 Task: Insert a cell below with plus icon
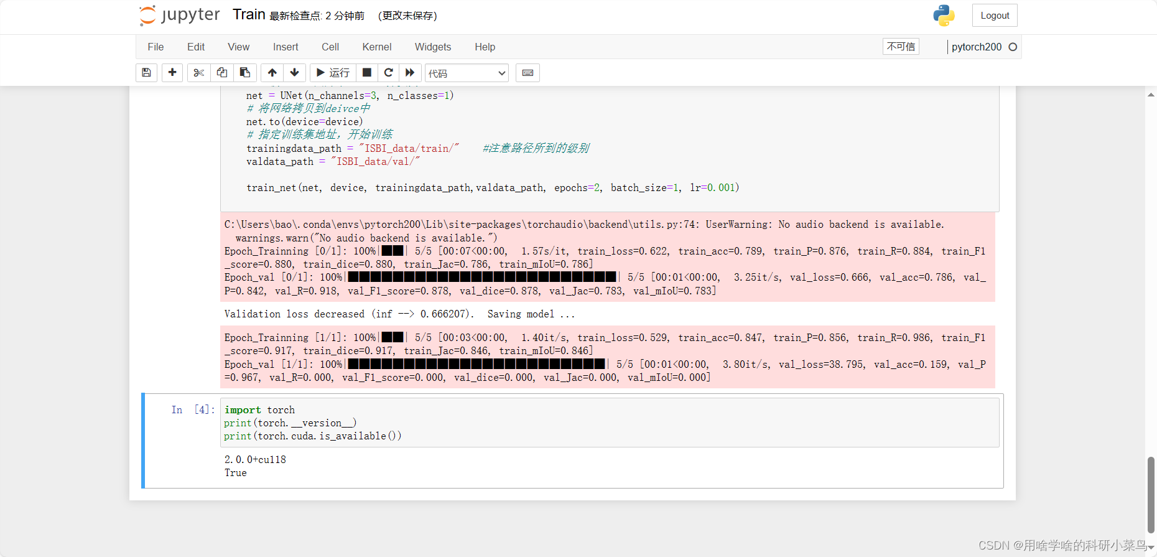click(172, 73)
